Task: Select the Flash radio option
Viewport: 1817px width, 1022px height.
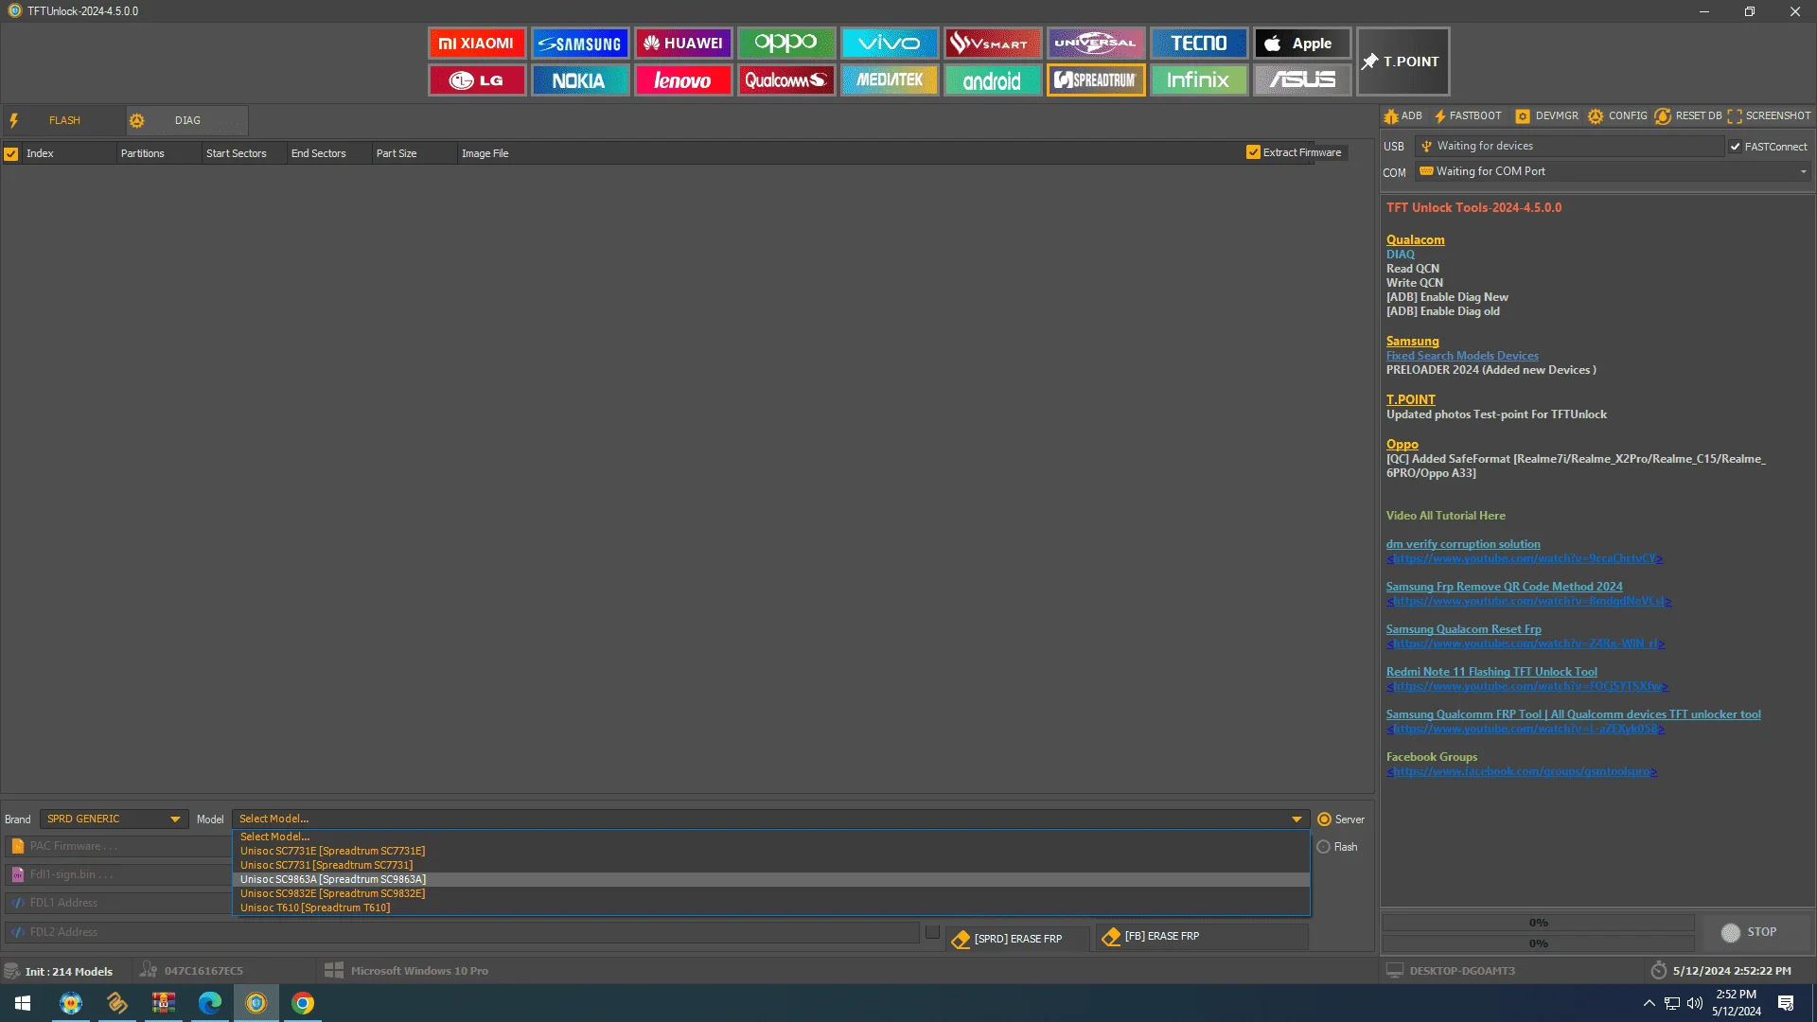Action: tap(1324, 847)
